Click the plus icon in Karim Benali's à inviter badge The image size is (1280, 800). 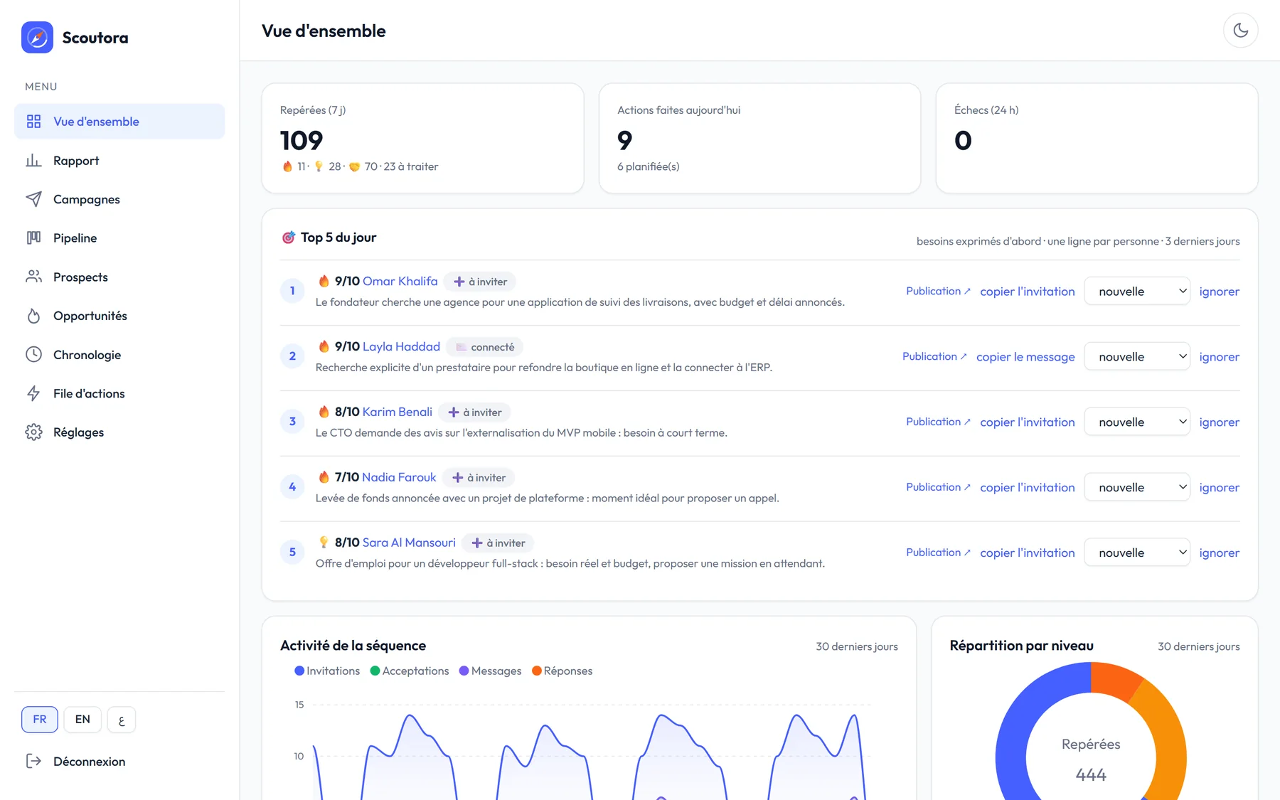[x=454, y=412]
